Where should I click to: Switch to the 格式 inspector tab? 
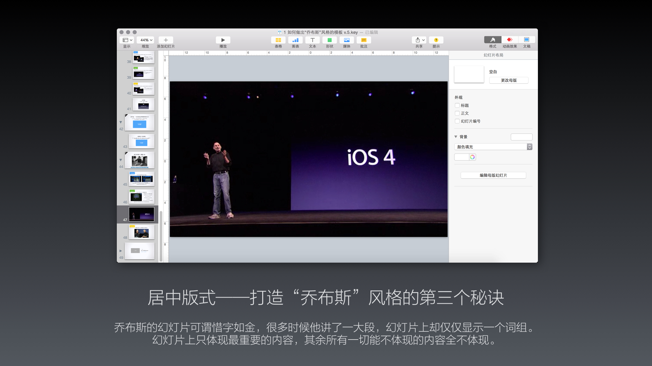point(493,40)
